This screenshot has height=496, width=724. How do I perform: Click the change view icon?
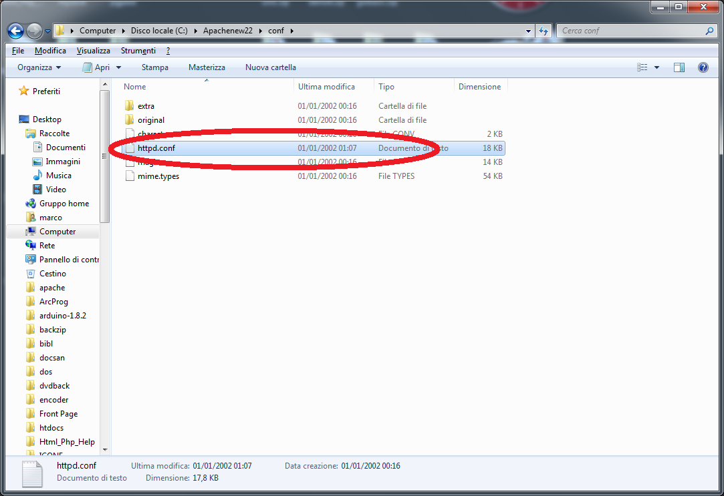click(x=642, y=67)
